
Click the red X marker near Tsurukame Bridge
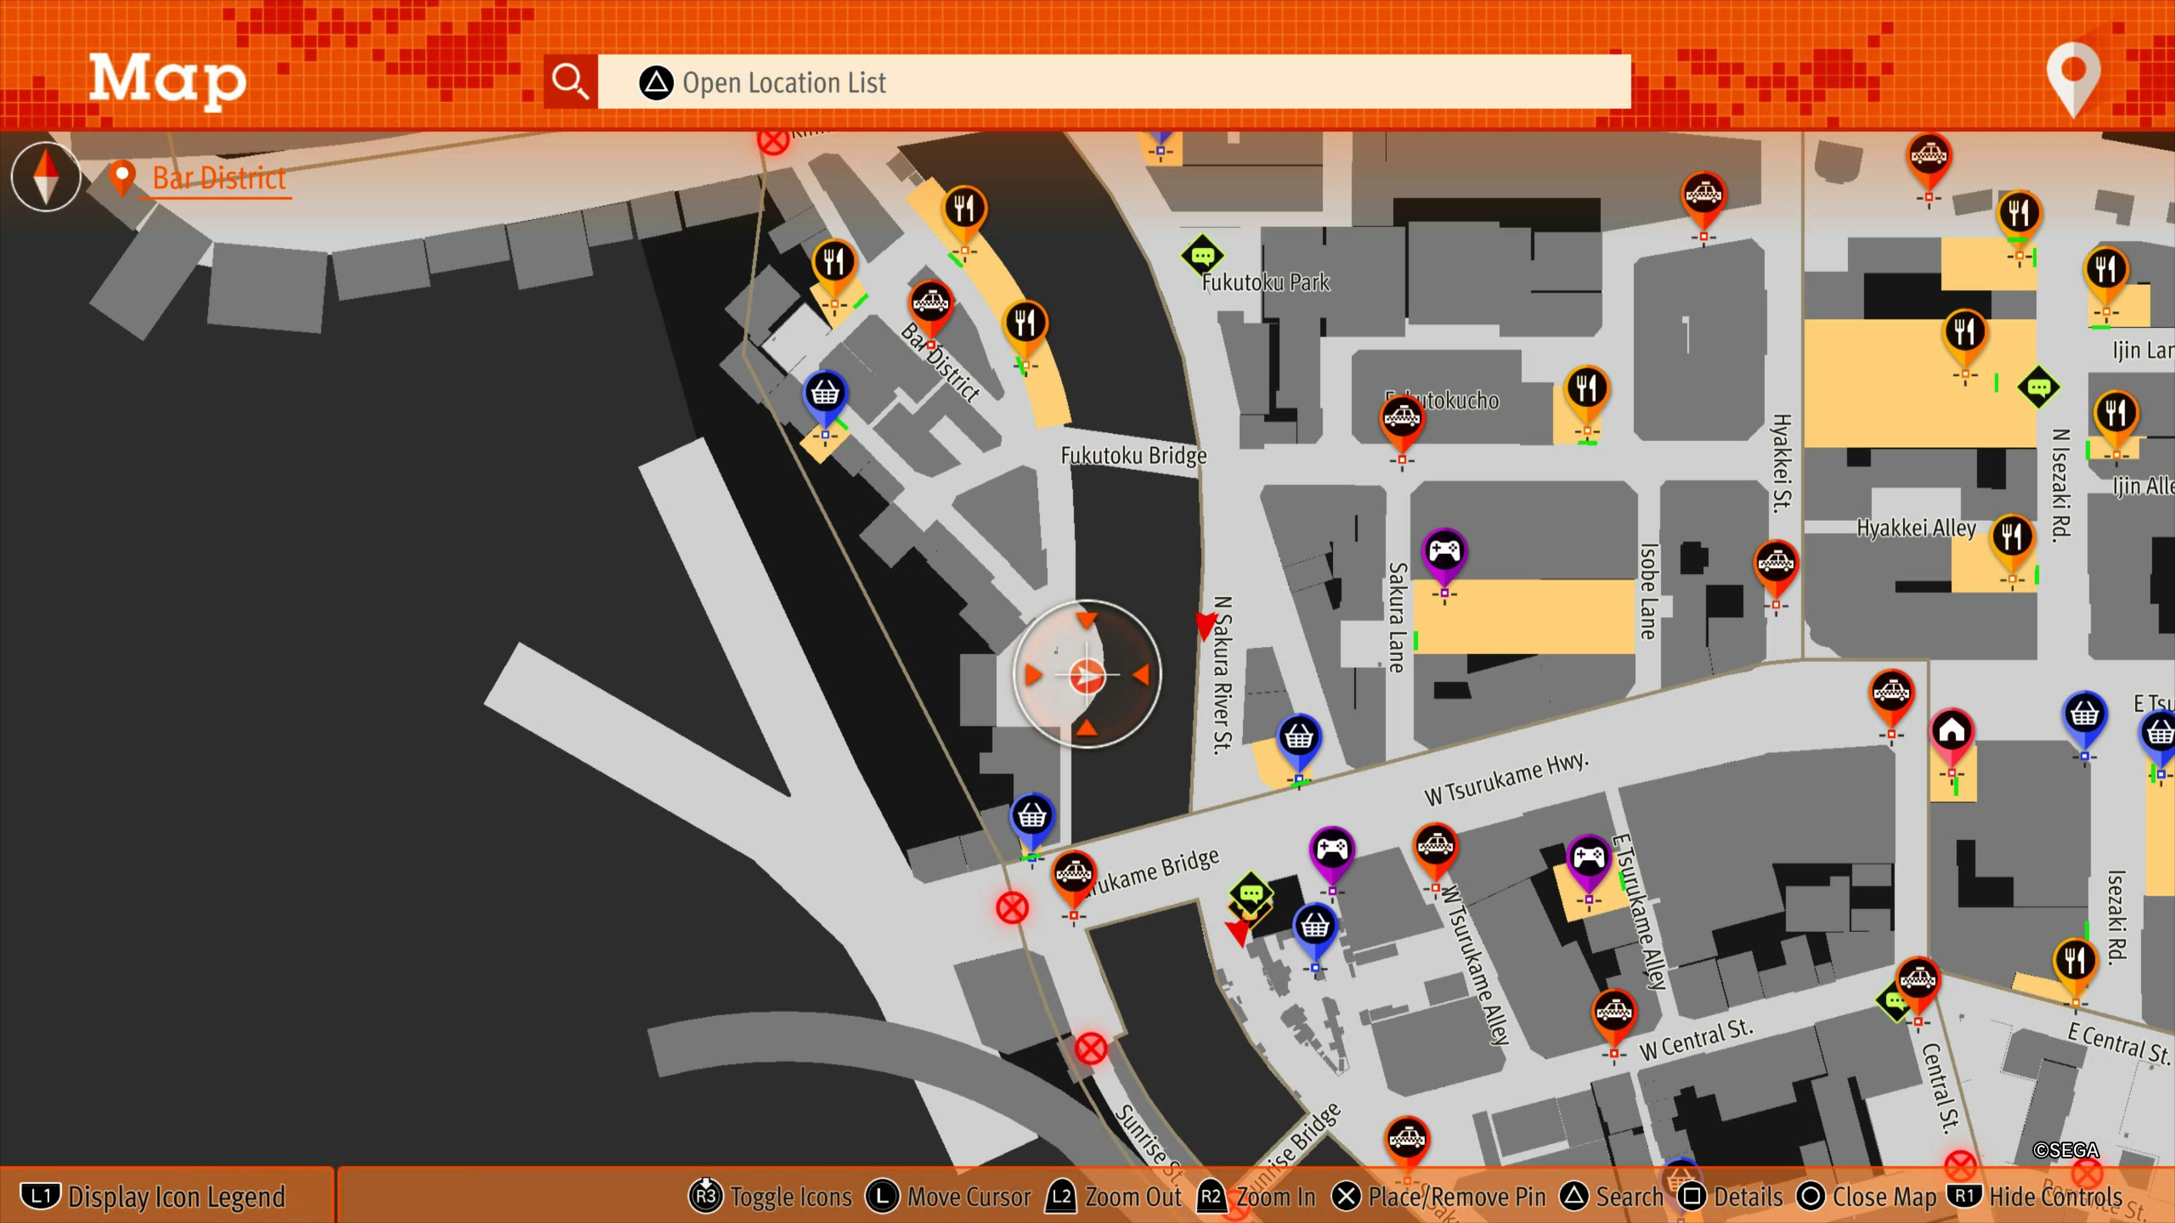1012,908
